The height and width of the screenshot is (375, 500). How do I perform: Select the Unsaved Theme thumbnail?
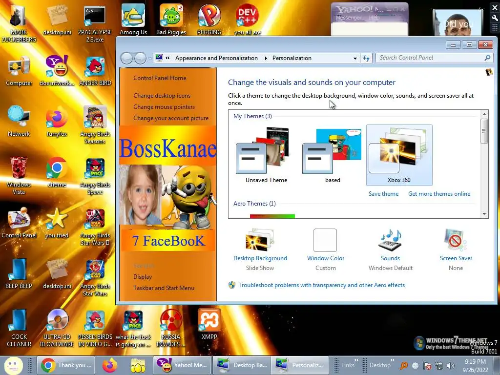pos(266,155)
